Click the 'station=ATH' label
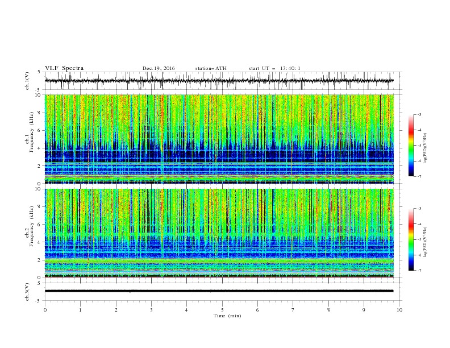The image size is (450, 348). [x=211, y=68]
